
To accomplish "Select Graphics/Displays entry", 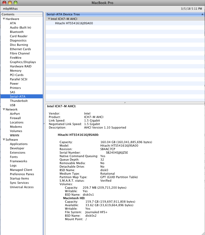I will coord(23,62).
